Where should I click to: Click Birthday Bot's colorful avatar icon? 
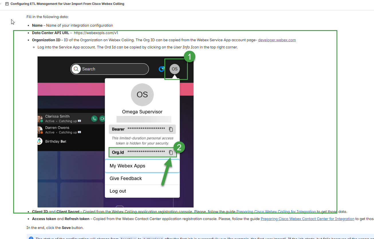click(40, 141)
